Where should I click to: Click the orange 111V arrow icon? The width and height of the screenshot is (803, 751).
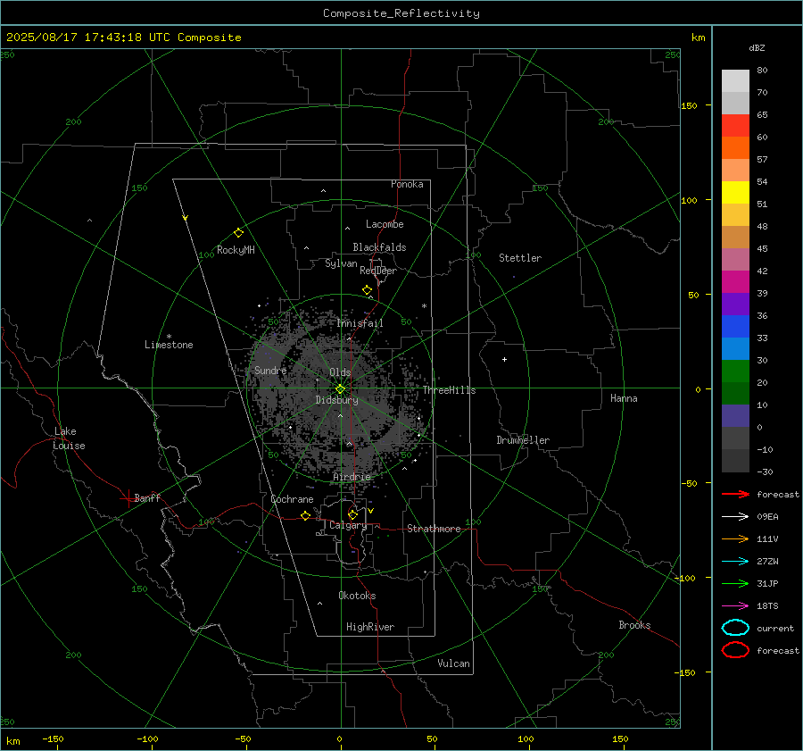tap(735, 538)
